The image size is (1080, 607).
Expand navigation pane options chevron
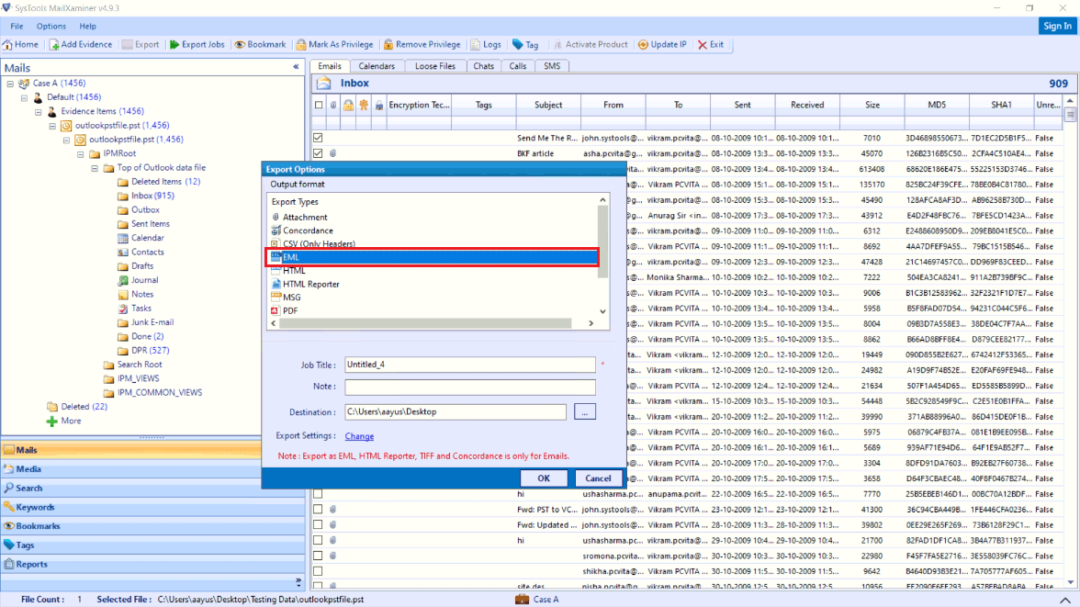[298, 581]
